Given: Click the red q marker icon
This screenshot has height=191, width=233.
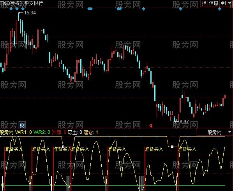Looking at the screenshot, I should click(151, 126).
